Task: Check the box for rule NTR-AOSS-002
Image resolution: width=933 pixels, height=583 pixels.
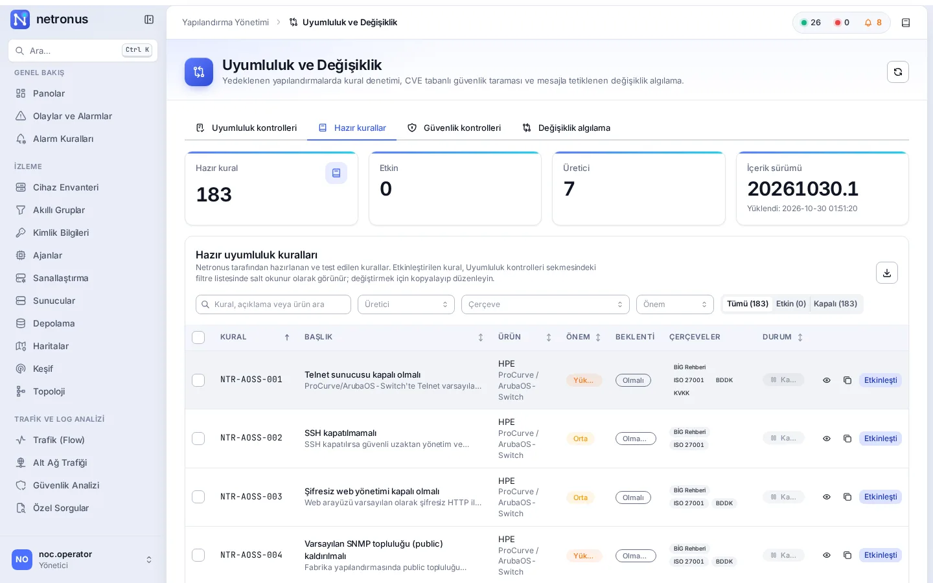Action: pos(198,439)
